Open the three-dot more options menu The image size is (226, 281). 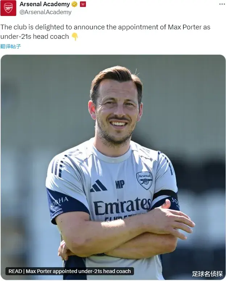click(x=222, y=4)
